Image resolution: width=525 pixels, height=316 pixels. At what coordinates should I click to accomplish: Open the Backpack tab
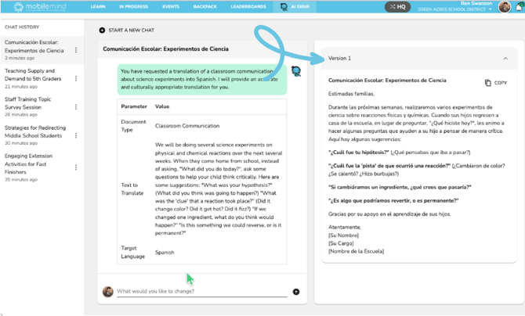207,6
